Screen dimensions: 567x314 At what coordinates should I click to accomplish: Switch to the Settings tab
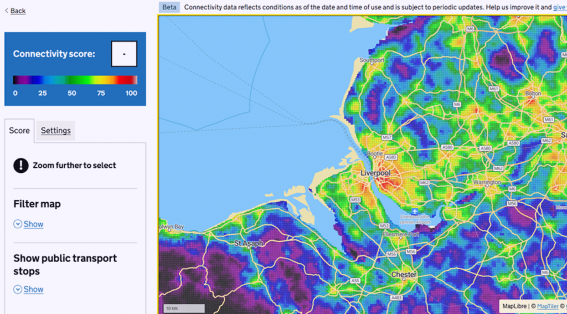pyautogui.click(x=55, y=131)
